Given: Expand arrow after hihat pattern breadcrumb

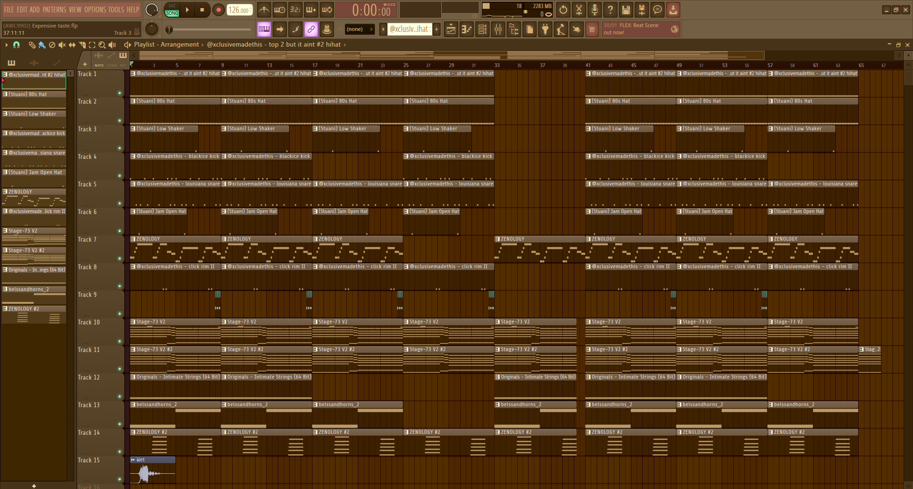Looking at the screenshot, I should click(344, 45).
